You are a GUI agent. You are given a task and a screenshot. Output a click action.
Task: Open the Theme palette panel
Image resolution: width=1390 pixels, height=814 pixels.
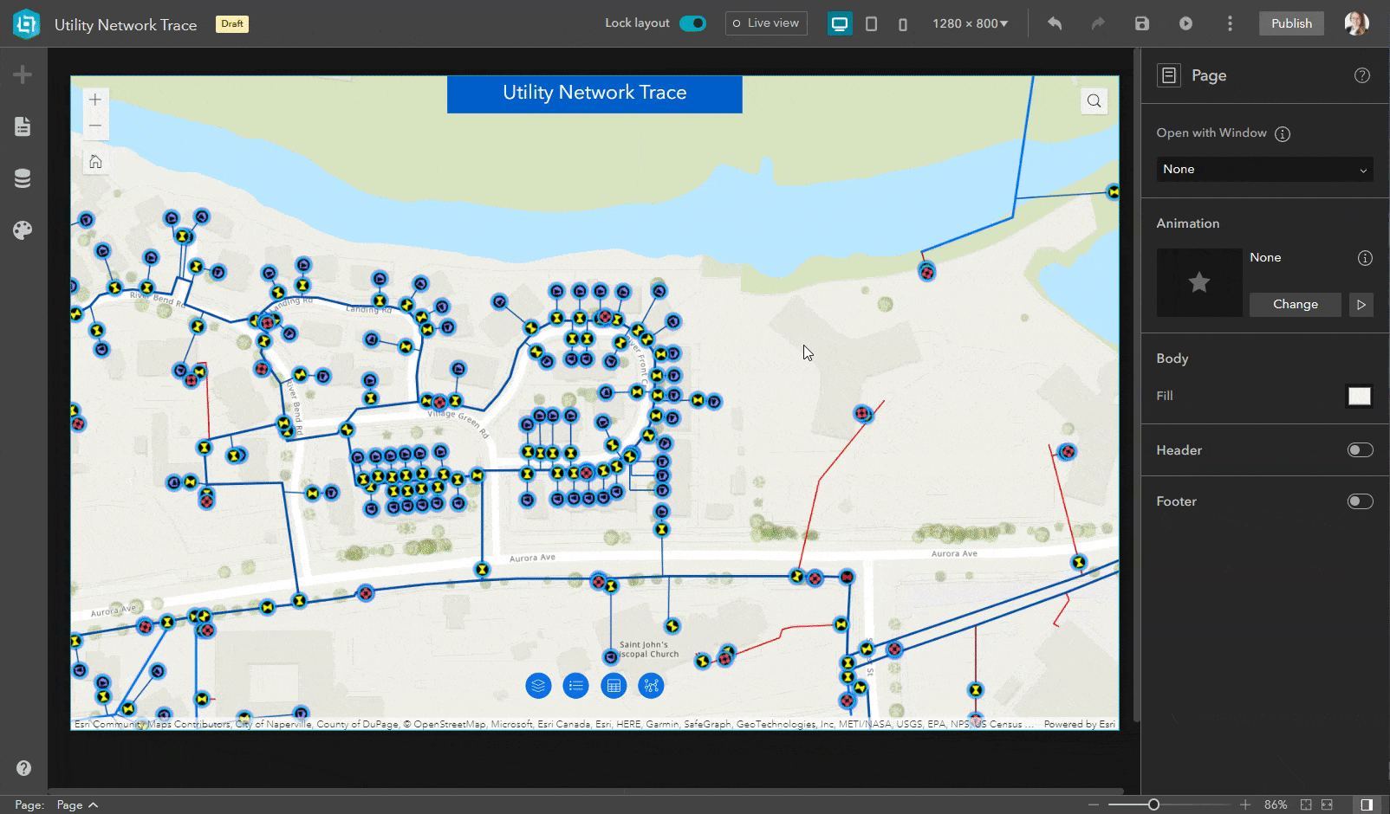(x=23, y=229)
